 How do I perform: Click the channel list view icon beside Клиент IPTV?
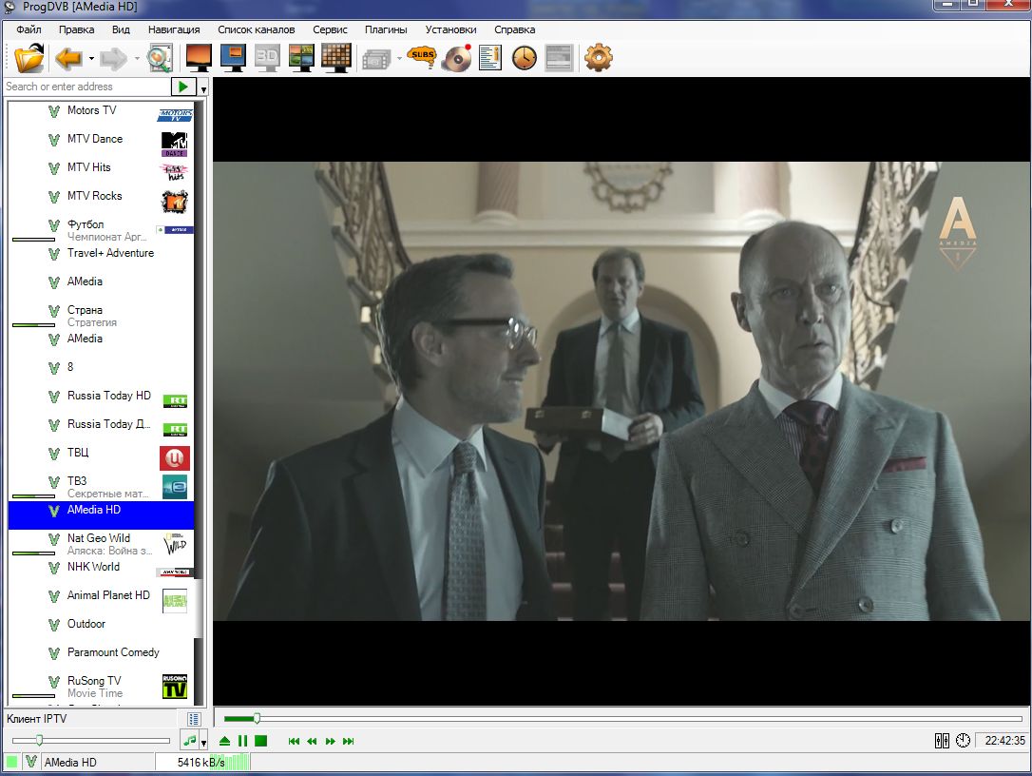[x=194, y=719]
